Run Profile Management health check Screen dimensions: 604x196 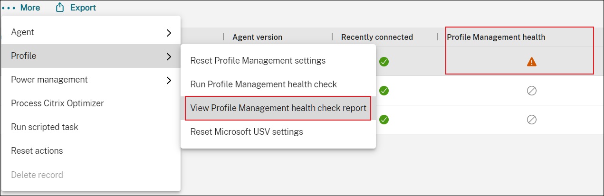click(263, 84)
